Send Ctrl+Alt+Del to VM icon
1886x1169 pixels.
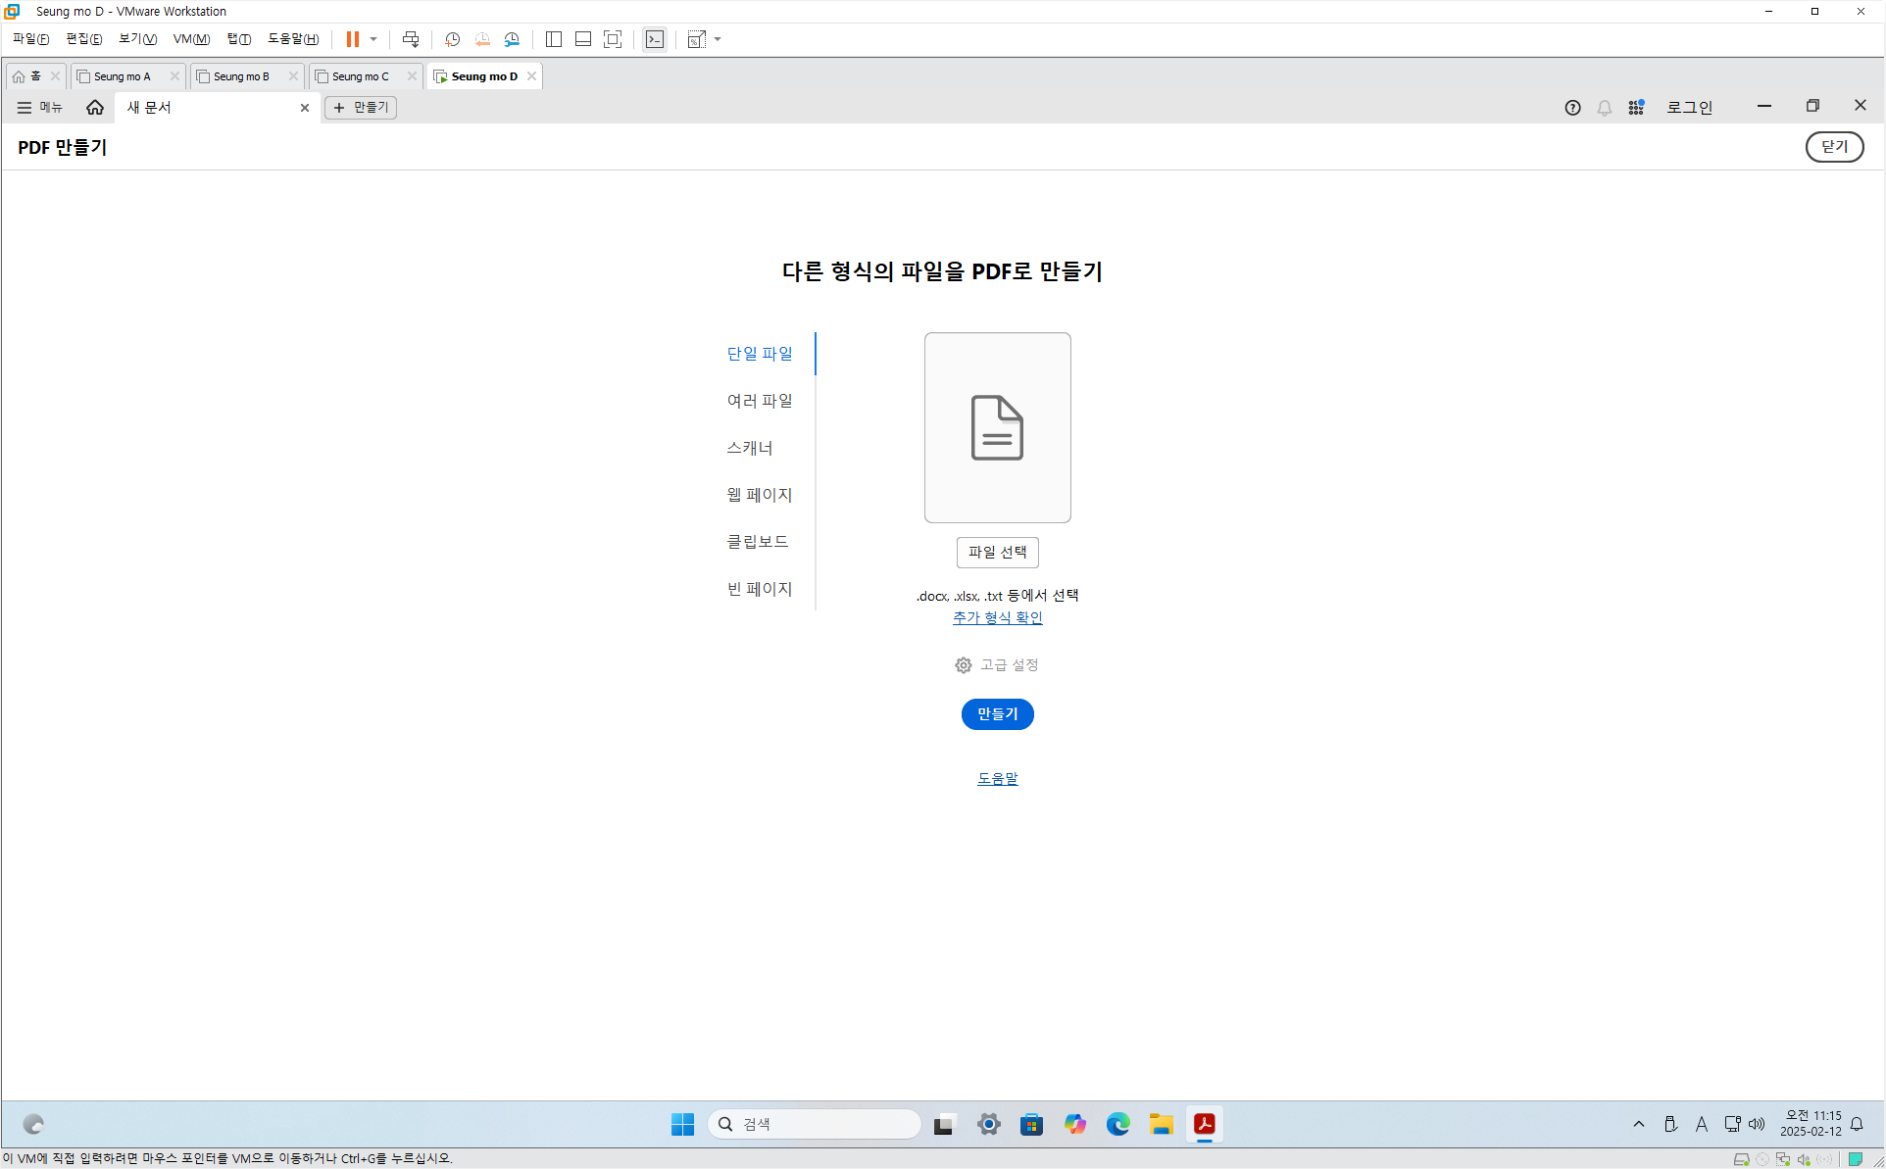411,39
